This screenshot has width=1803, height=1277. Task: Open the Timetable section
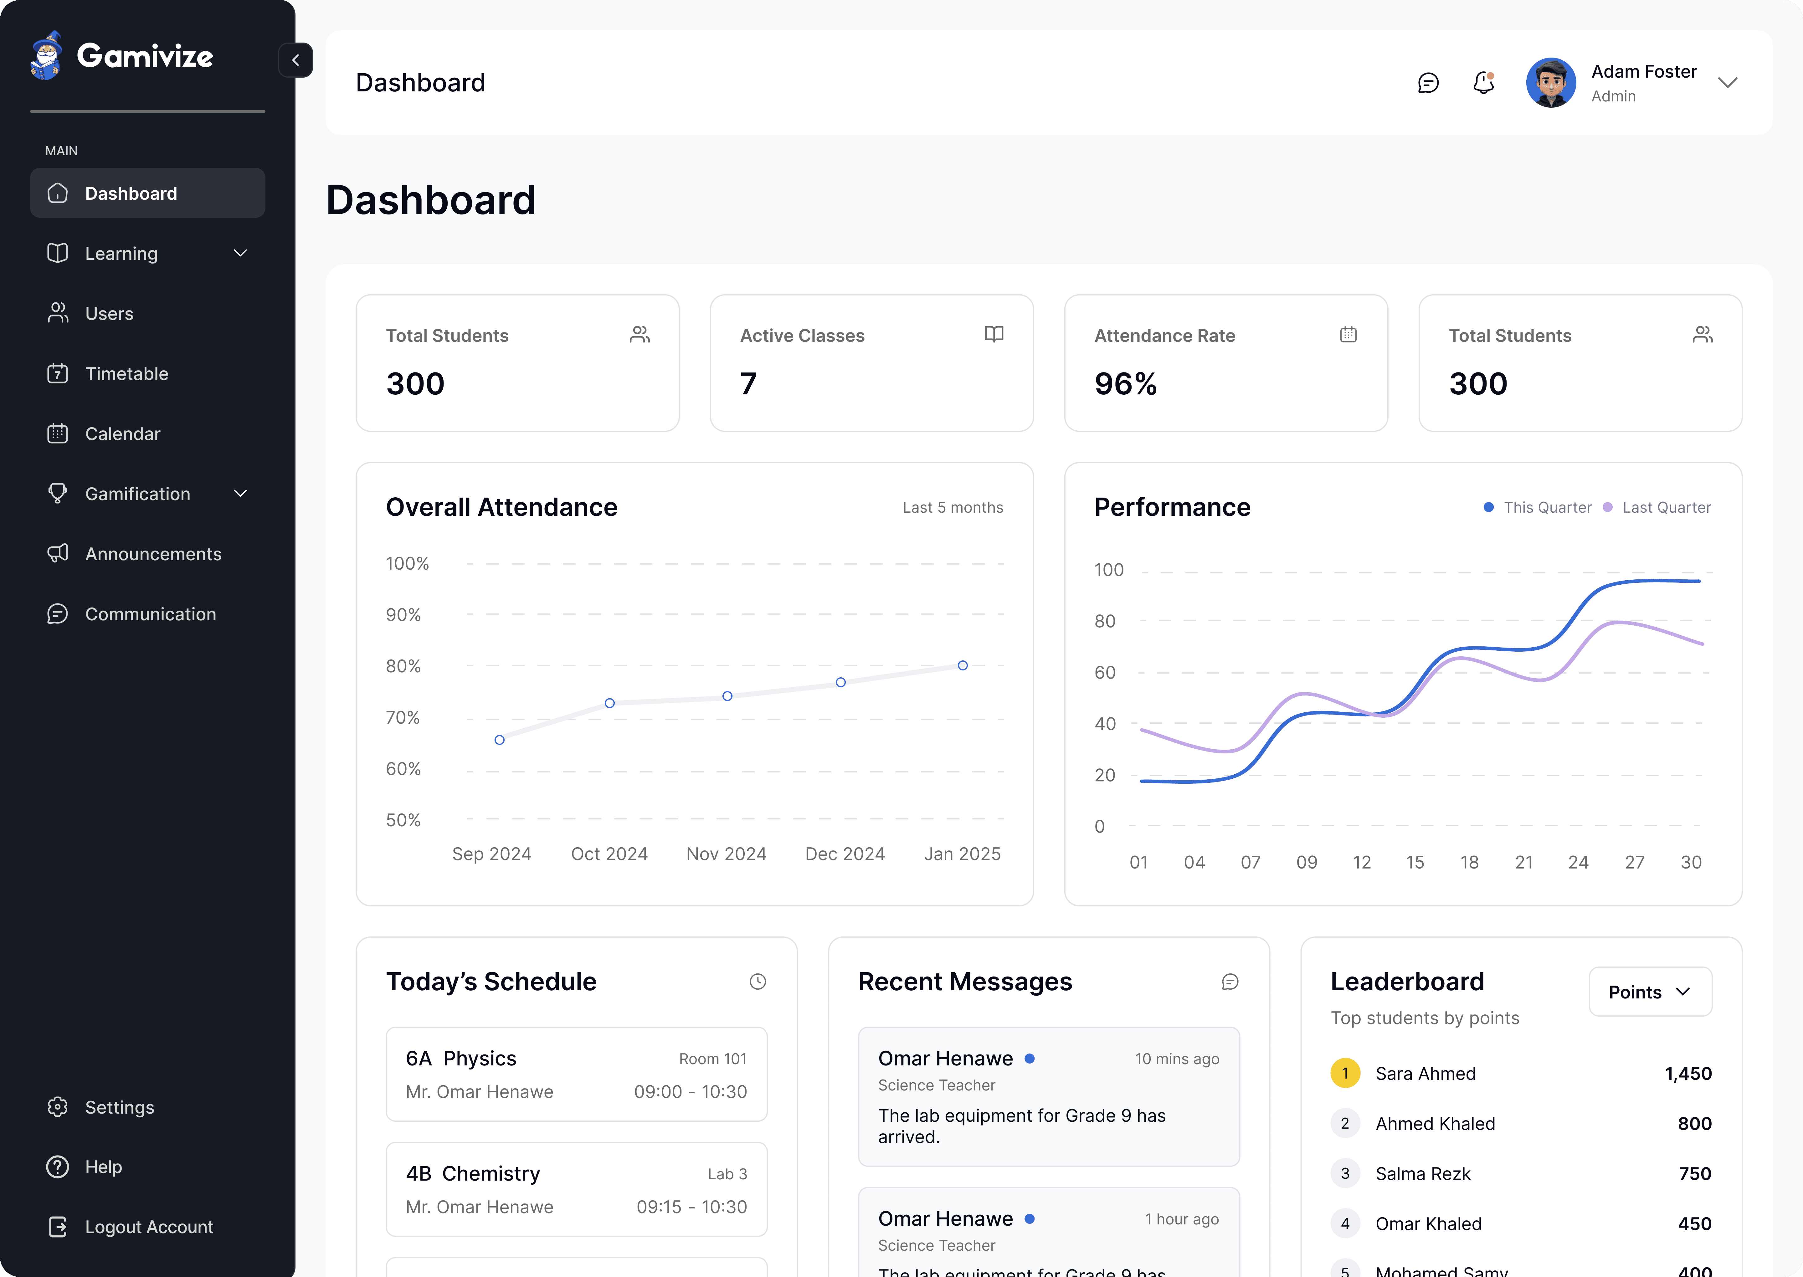point(147,373)
